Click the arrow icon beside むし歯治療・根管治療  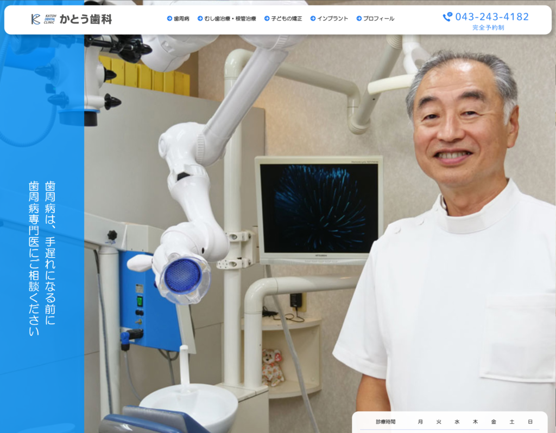pyautogui.click(x=200, y=18)
